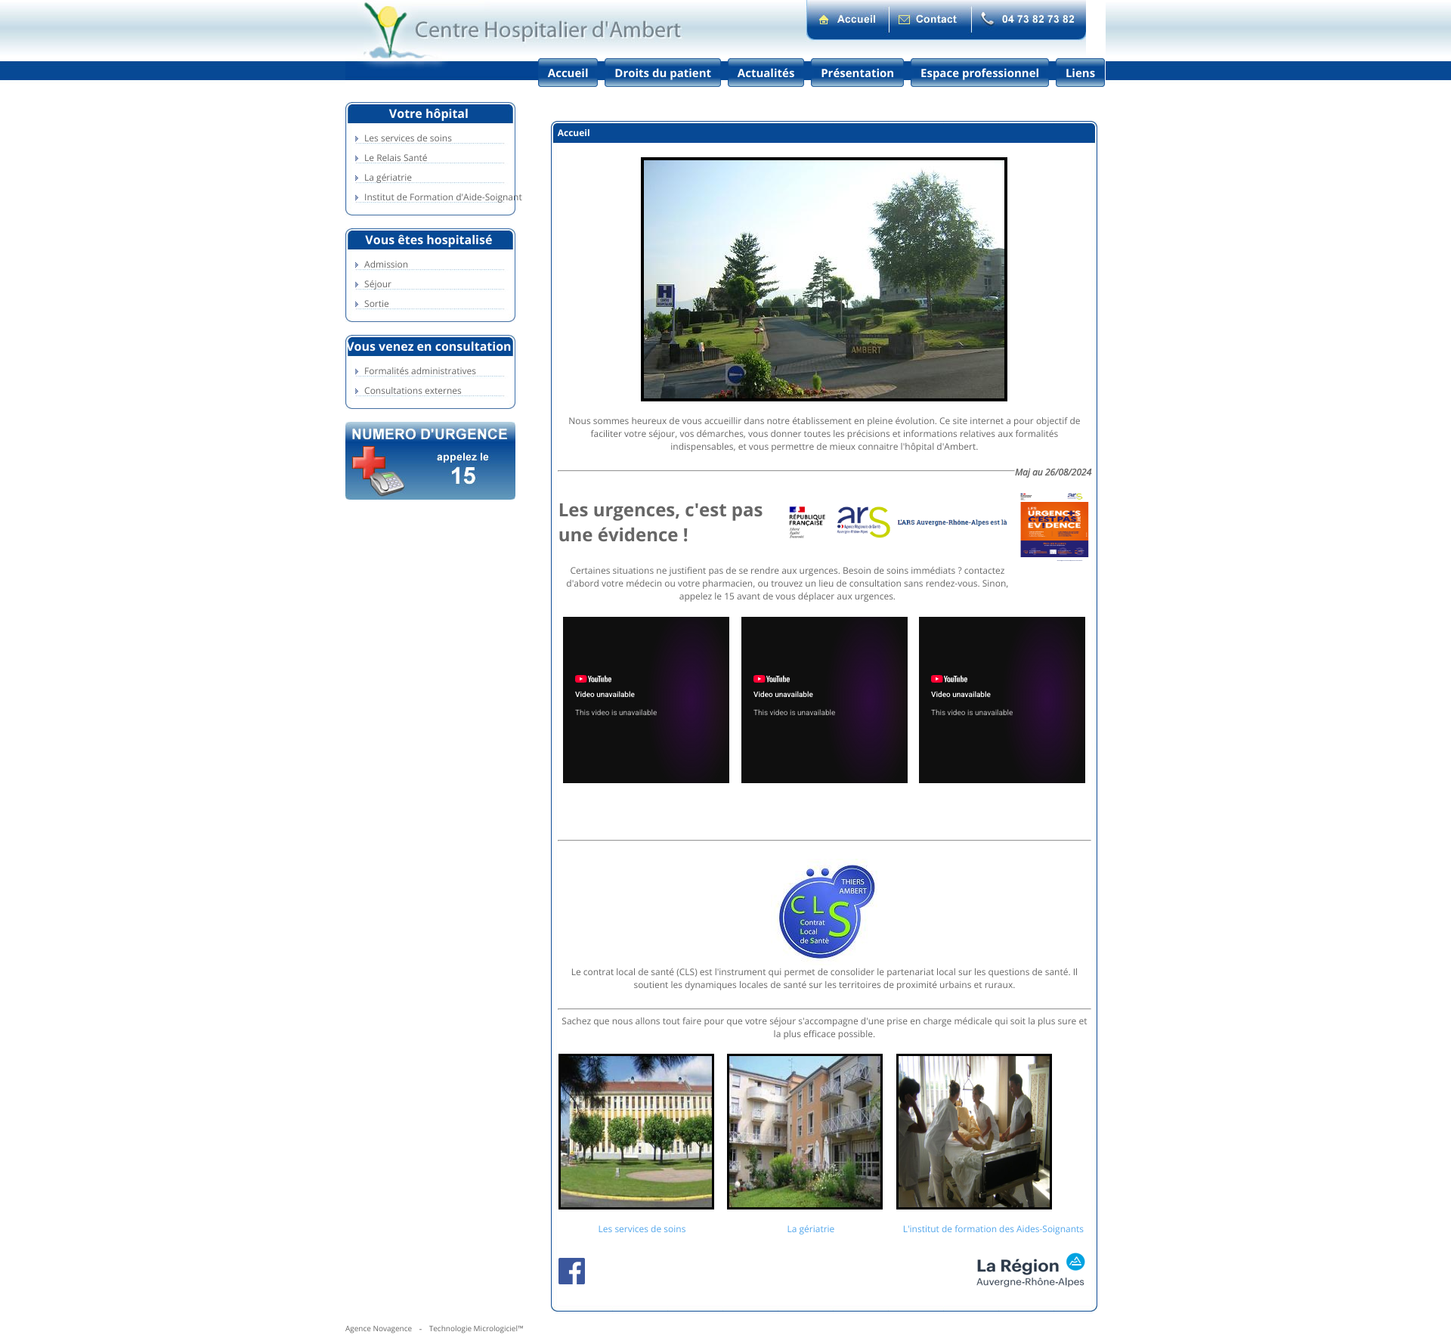Click the red cross telephone emergency icon
1451x1338 pixels.
377,471
